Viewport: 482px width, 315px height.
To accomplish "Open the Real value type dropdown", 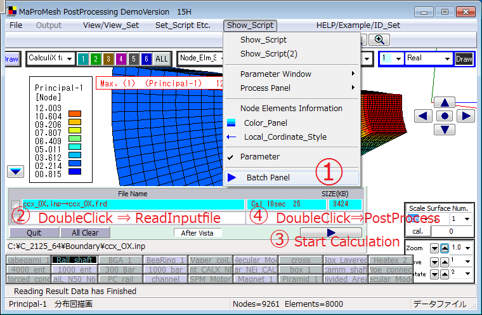I will point(447,58).
